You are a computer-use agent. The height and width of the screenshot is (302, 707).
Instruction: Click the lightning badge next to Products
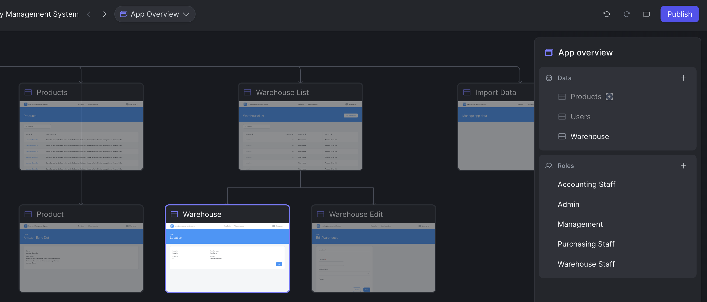click(609, 97)
